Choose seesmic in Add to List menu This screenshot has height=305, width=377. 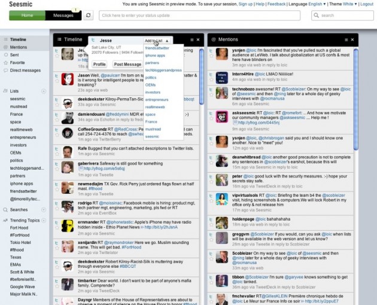[152, 136]
